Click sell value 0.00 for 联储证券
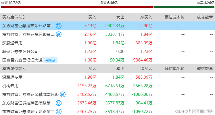Screen dimensions: 215x115 [x=120, y=51]
